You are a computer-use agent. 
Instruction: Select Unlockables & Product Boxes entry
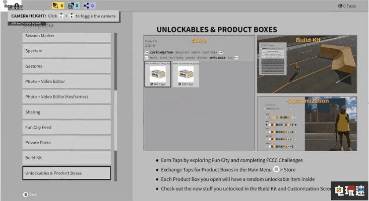coord(67,173)
